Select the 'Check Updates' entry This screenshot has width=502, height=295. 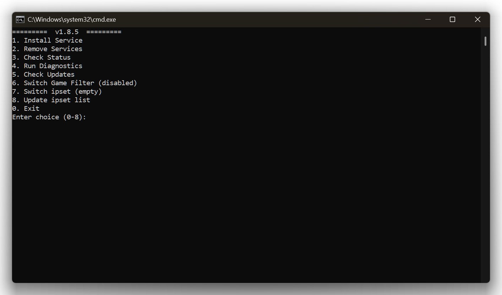[x=43, y=75]
